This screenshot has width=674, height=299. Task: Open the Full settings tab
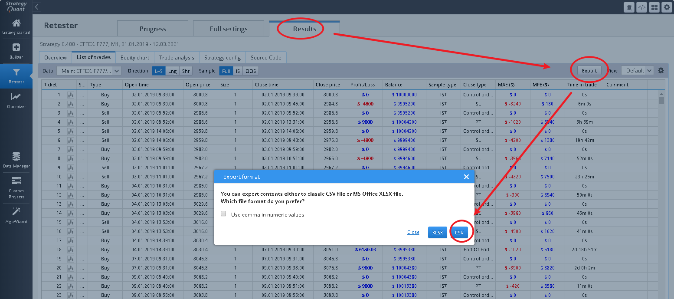click(228, 29)
